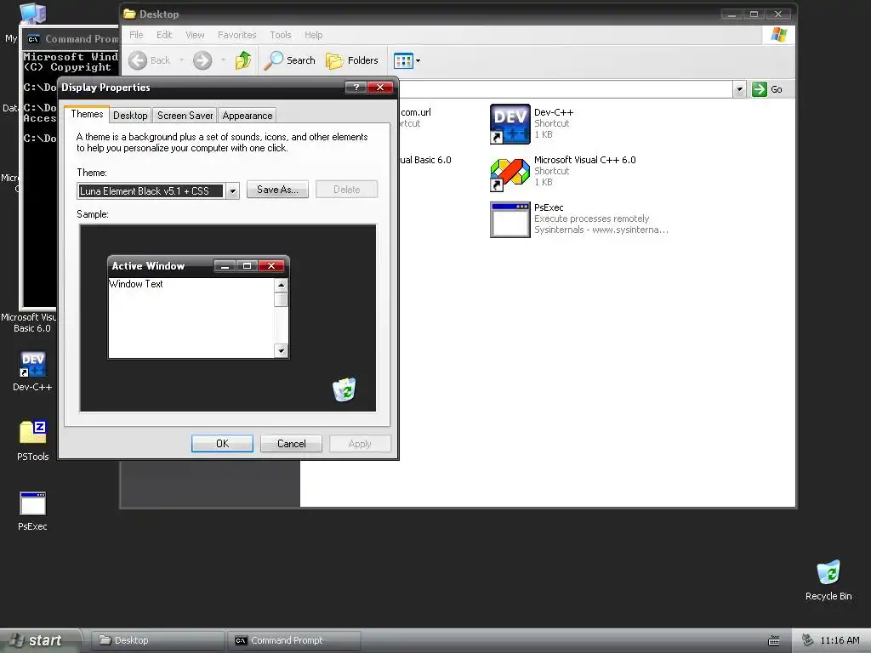Open the Dev-C++ shortcut in Desktop window
The width and height of the screenshot is (871, 653).
(510, 124)
